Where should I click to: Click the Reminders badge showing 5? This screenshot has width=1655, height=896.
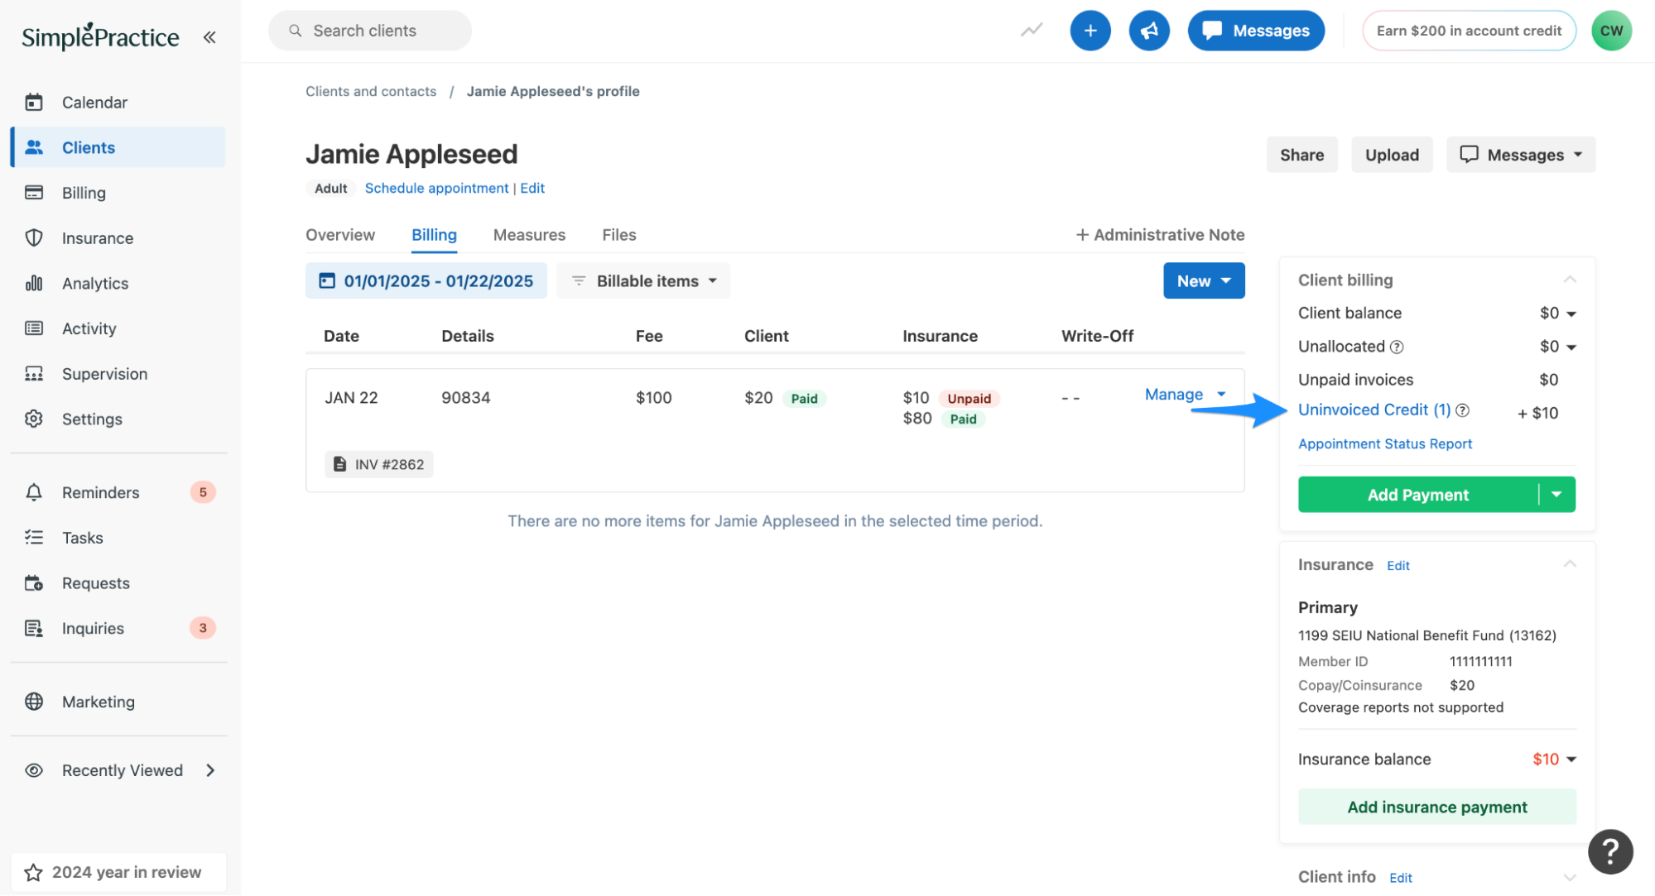[x=203, y=492]
